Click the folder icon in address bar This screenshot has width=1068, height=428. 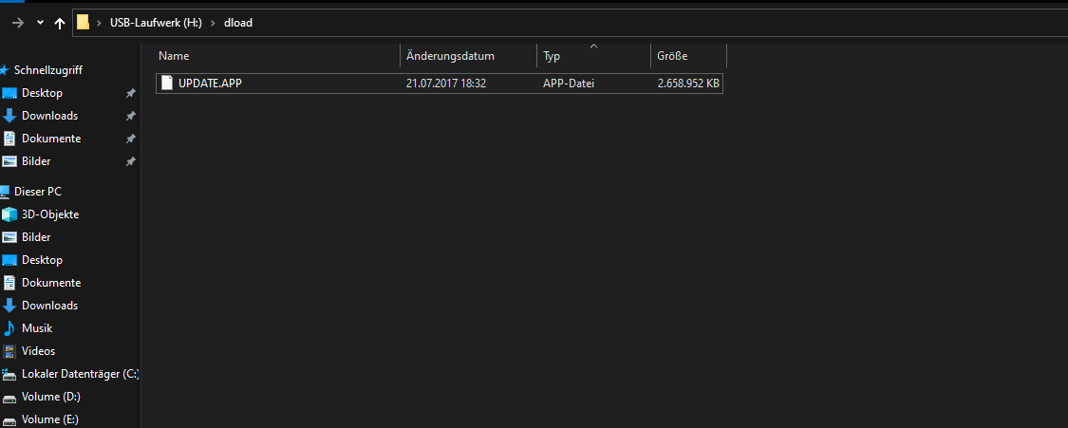[x=84, y=23]
